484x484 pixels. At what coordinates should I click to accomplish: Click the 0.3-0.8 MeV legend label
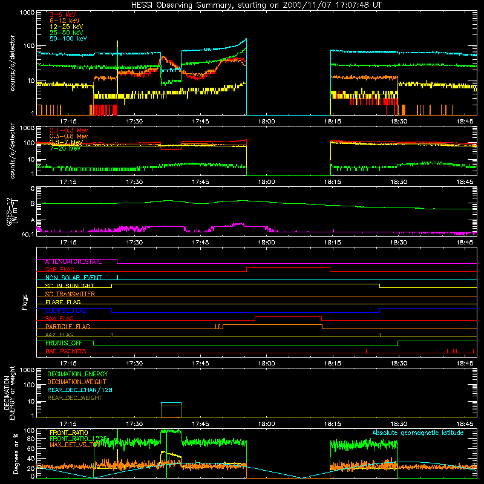[x=69, y=136]
